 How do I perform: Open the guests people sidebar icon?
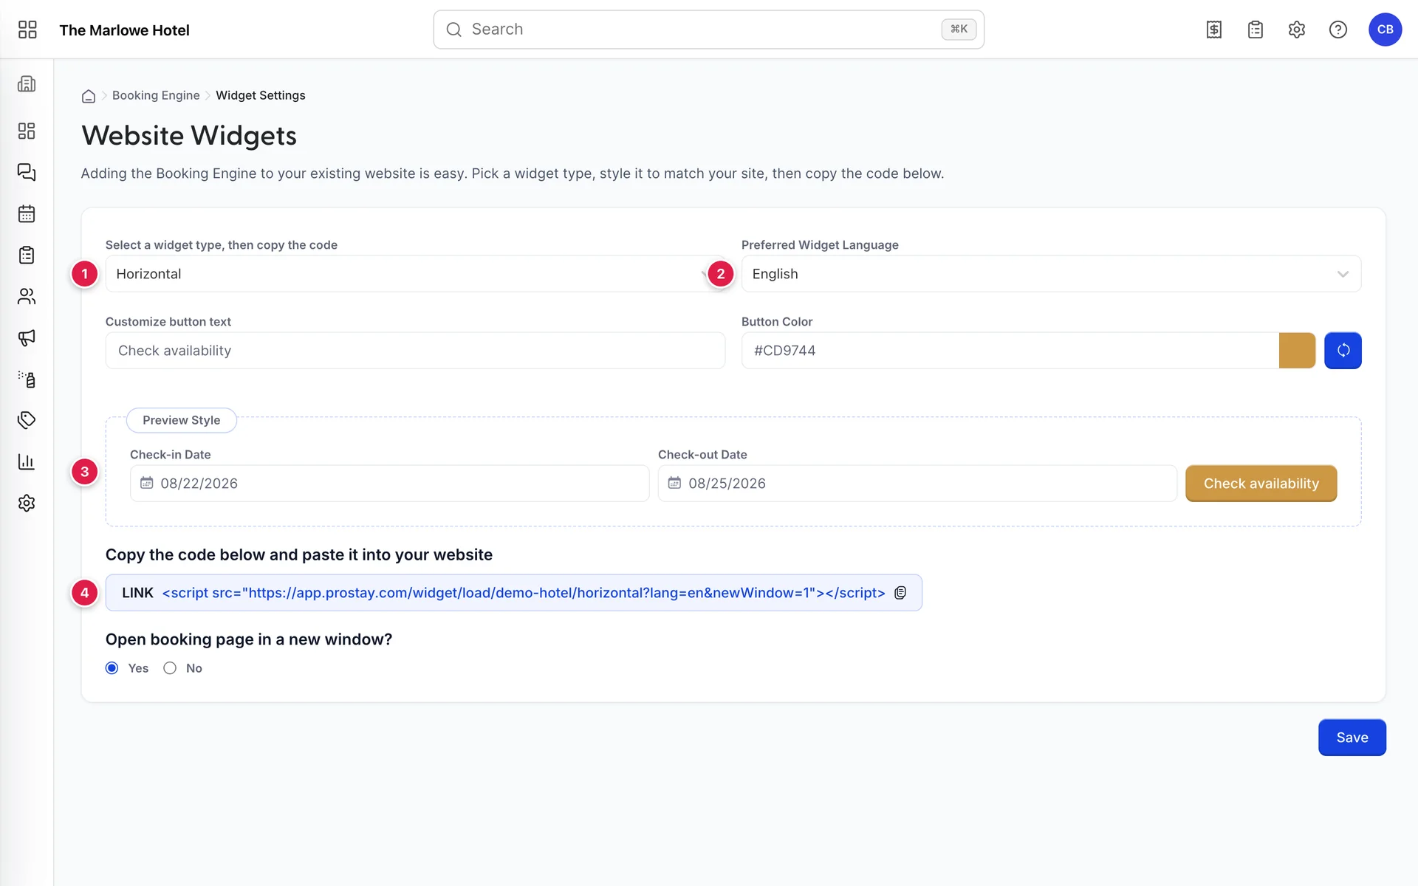(x=27, y=296)
